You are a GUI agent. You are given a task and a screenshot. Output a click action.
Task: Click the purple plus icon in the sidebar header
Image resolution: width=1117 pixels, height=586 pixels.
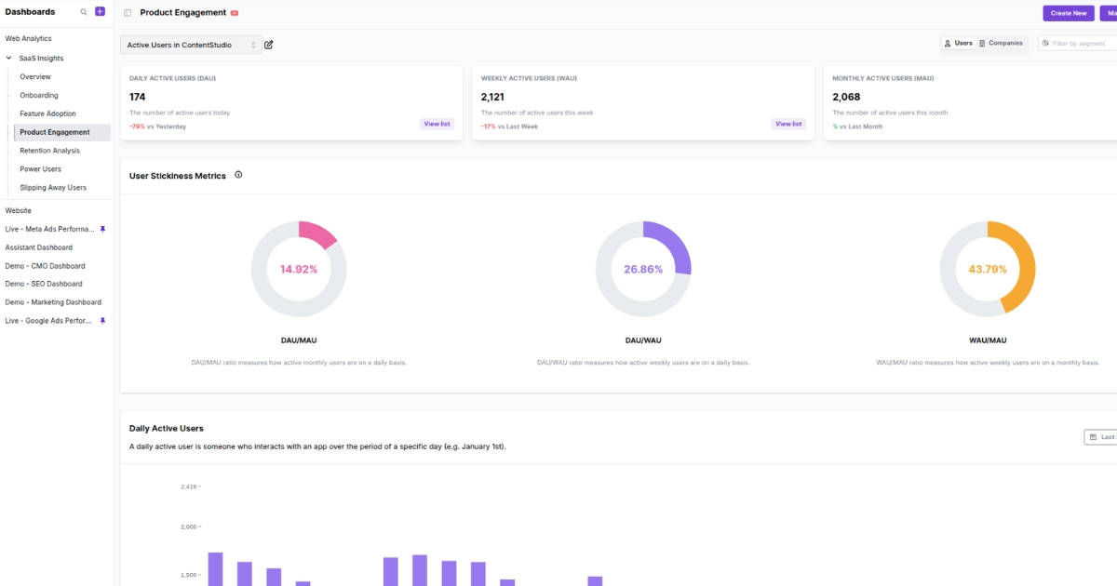pos(99,11)
